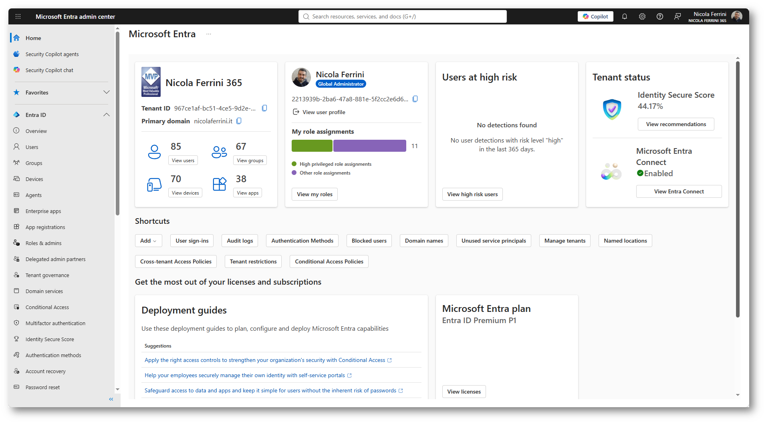Click the Entra ID diamond icon
Screen dimensions: 766x424
(16, 115)
